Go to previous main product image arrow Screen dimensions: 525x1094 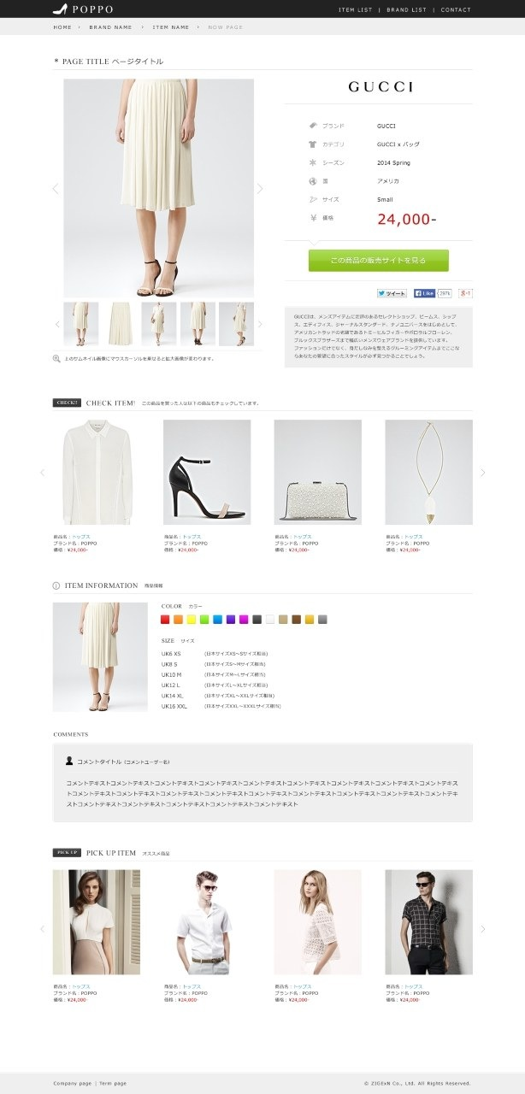coord(56,189)
